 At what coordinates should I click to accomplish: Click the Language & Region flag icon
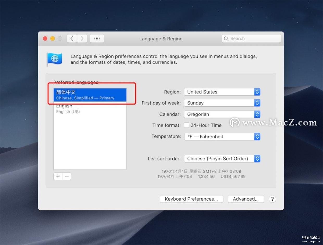[54, 59]
